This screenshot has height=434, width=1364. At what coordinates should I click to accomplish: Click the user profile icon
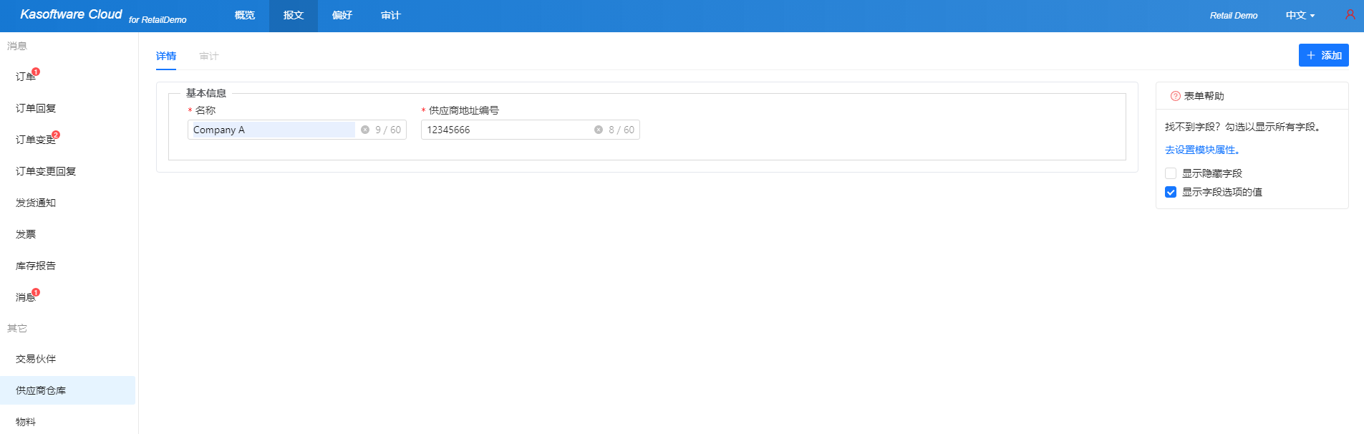(1350, 15)
